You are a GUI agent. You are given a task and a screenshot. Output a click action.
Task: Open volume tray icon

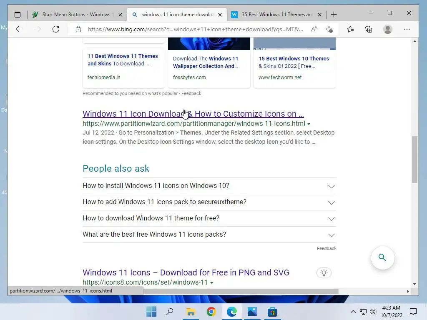(x=373, y=312)
